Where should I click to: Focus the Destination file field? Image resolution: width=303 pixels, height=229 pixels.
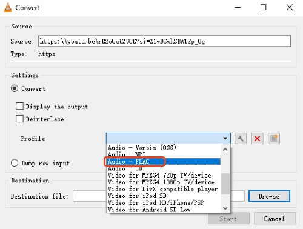pyautogui.click(x=158, y=196)
